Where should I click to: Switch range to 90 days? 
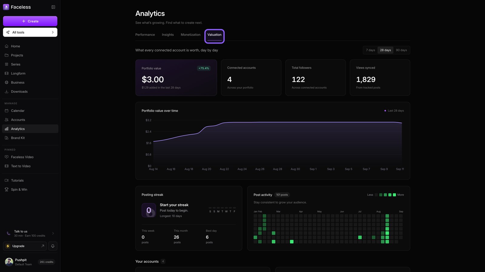401,50
